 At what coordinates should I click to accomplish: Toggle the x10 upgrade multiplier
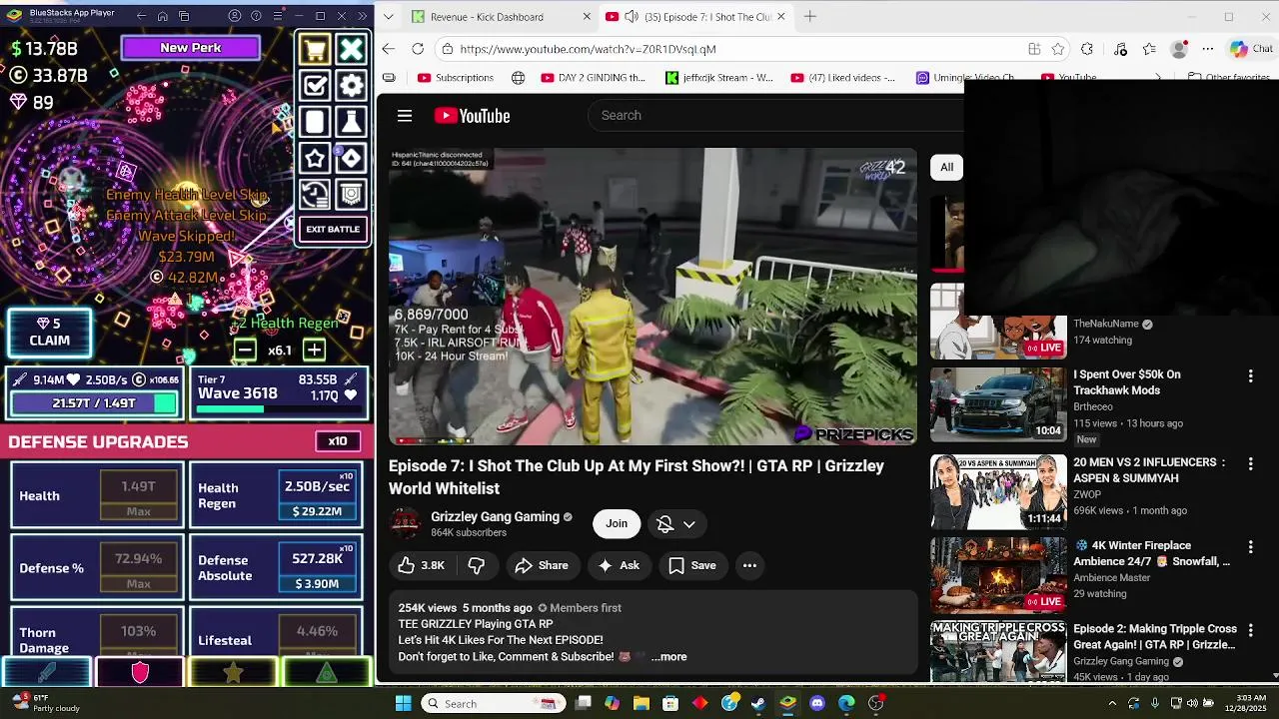pos(338,441)
